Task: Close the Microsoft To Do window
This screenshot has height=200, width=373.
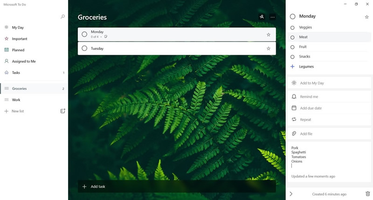Action: coord(367,4)
